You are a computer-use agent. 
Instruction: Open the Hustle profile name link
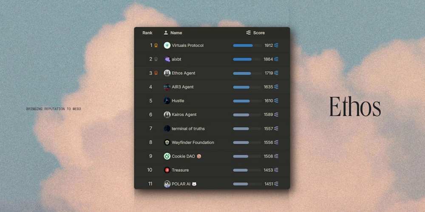coord(178,101)
